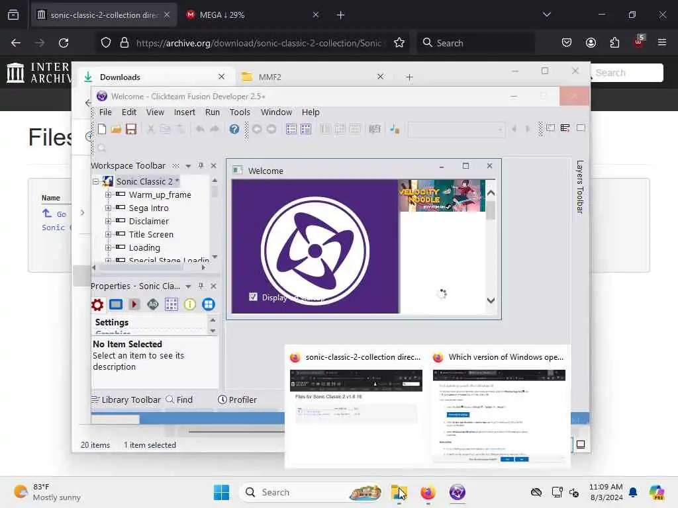Open the Tools menu
Viewport: 678px width, 508px height.
click(240, 112)
